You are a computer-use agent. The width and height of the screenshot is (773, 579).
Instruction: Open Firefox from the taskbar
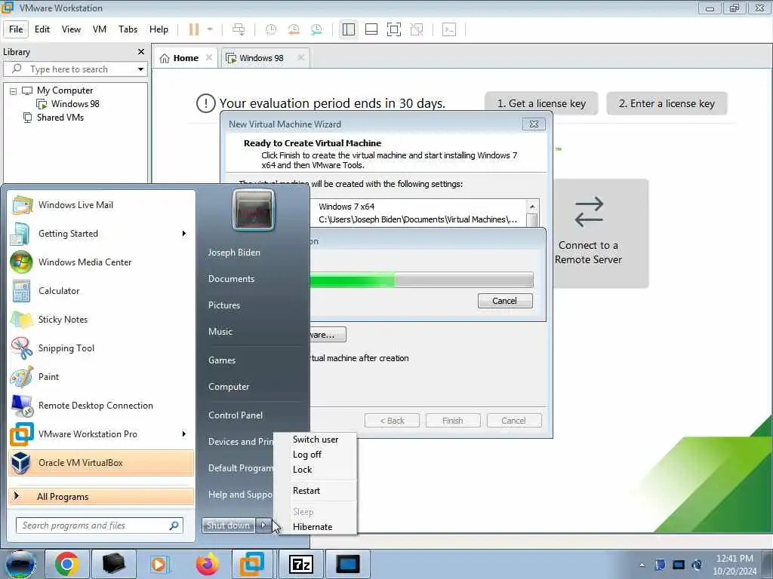tap(207, 564)
